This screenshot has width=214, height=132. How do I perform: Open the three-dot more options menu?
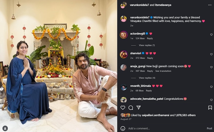pos(210,5)
